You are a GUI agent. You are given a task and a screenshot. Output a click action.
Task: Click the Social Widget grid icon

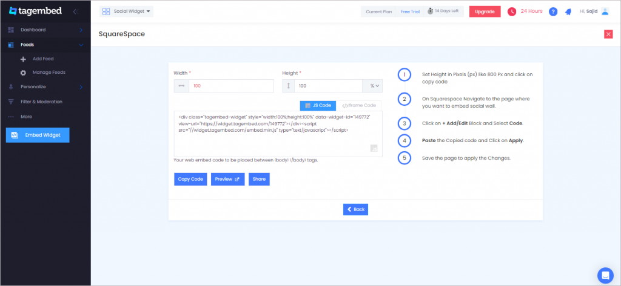pyautogui.click(x=106, y=11)
